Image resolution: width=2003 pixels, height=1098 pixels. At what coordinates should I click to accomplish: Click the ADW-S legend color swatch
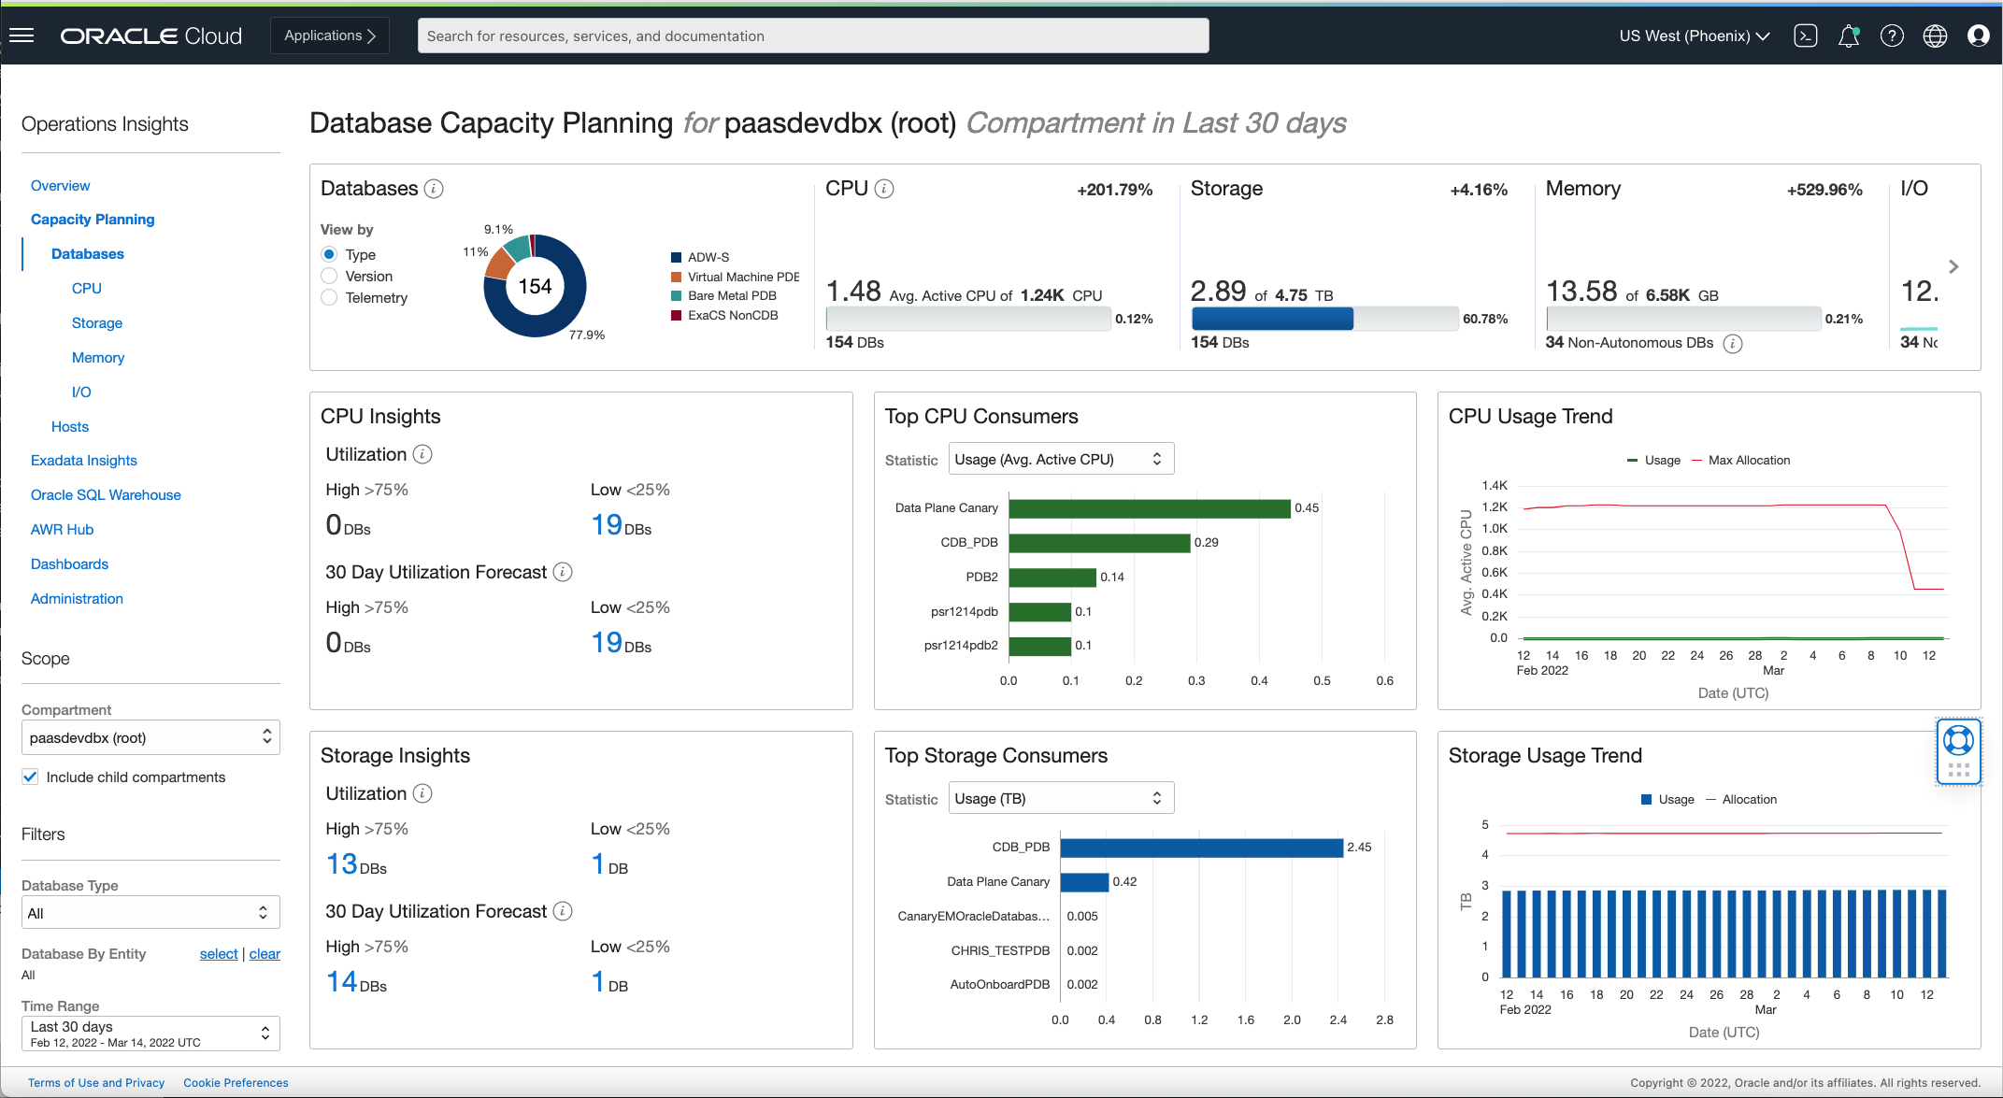coord(676,257)
